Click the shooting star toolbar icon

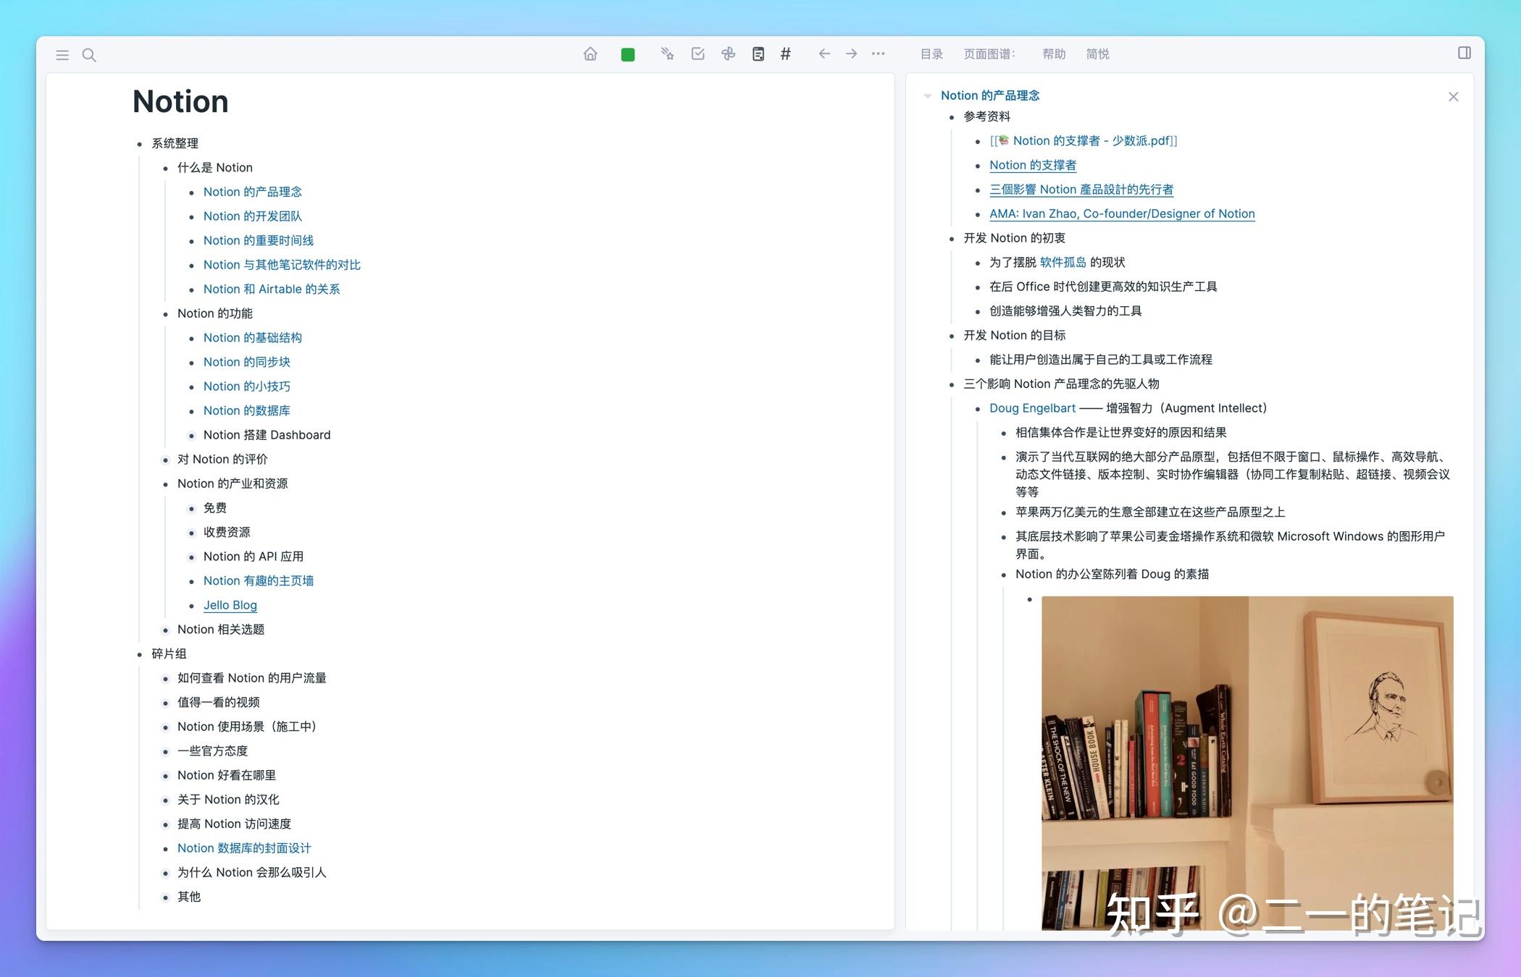(x=667, y=54)
